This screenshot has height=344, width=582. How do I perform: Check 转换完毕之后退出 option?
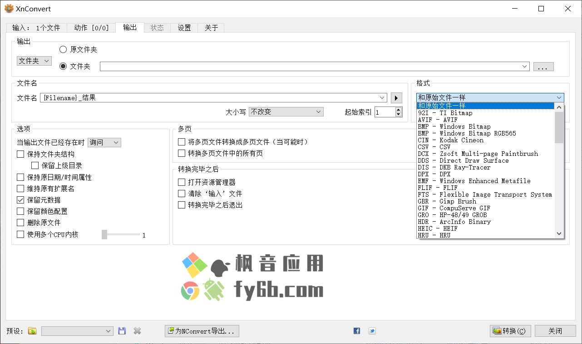point(182,205)
